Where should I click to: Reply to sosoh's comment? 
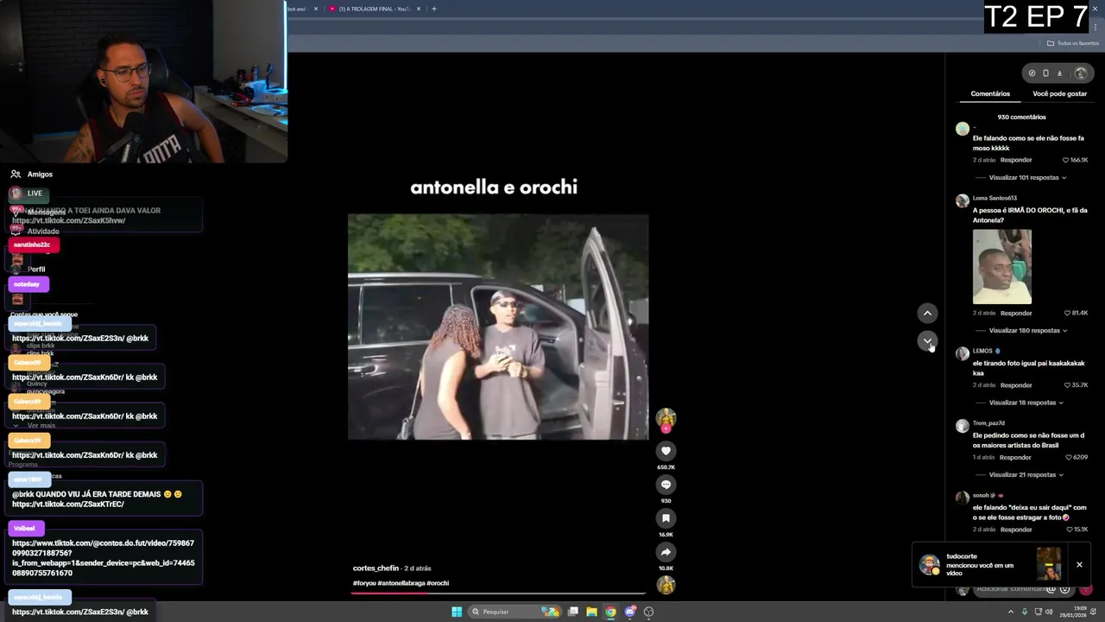tap(1016, 530)
